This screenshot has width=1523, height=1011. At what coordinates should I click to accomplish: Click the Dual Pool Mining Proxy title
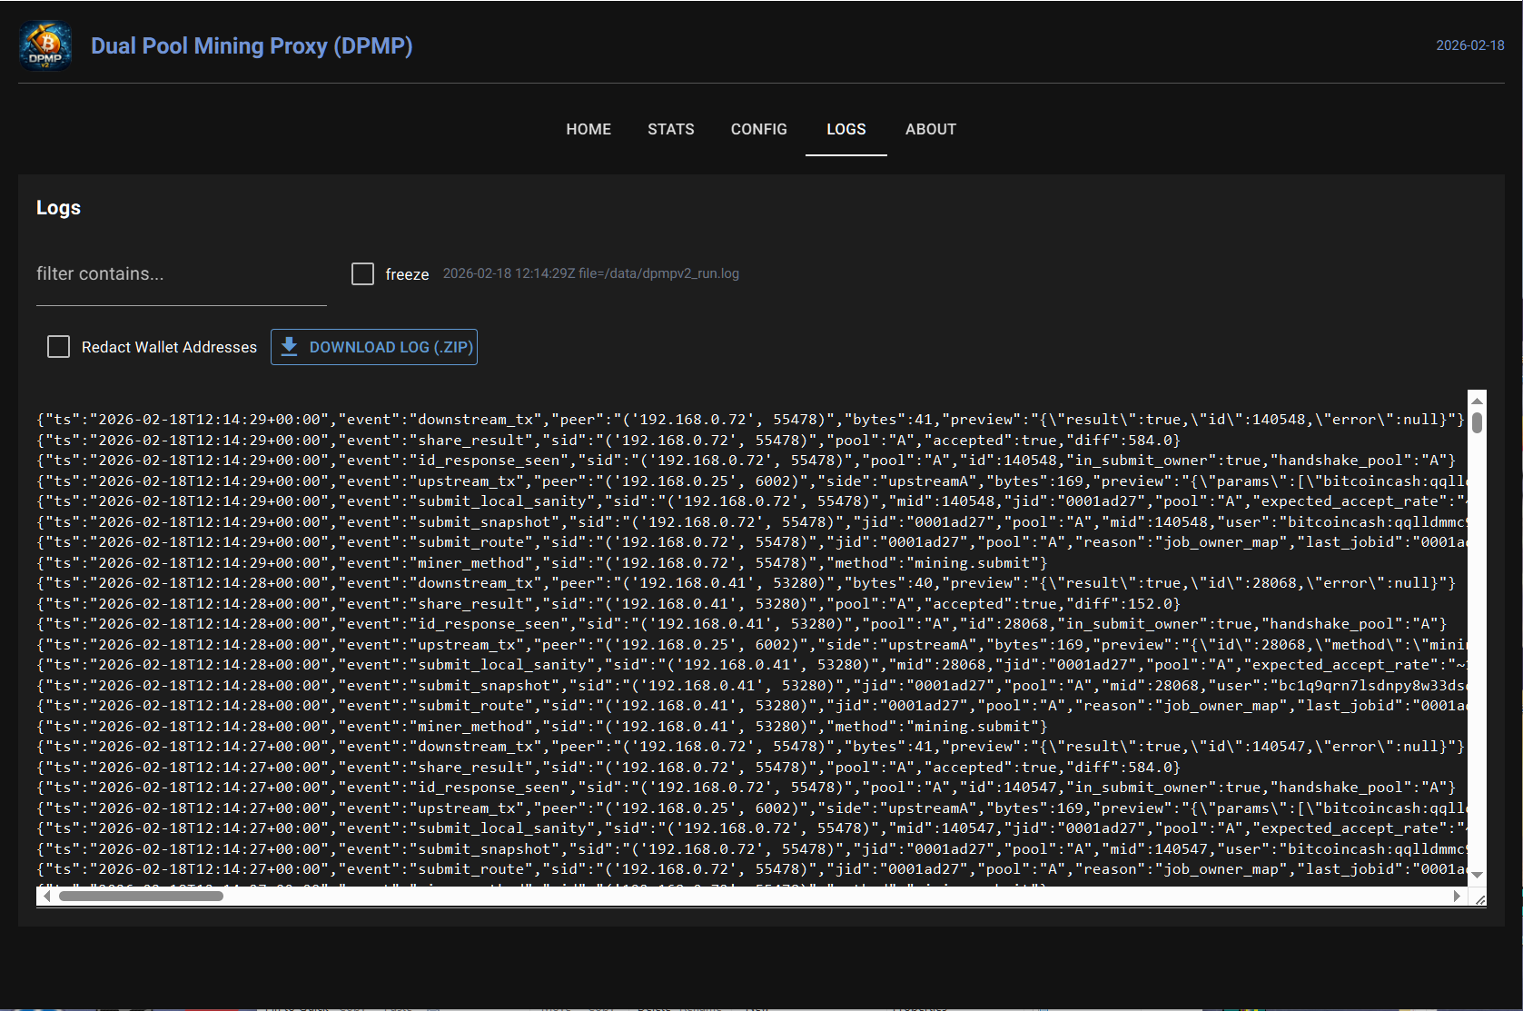click(252, 46)
